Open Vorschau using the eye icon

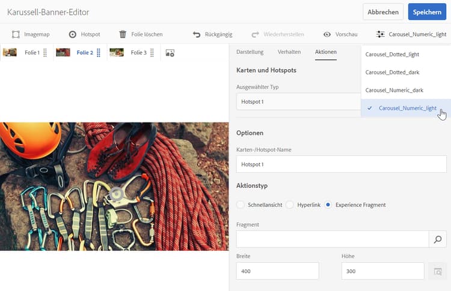point(327,34)
